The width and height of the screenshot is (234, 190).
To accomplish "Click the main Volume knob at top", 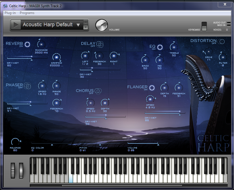I will (101, 25).
